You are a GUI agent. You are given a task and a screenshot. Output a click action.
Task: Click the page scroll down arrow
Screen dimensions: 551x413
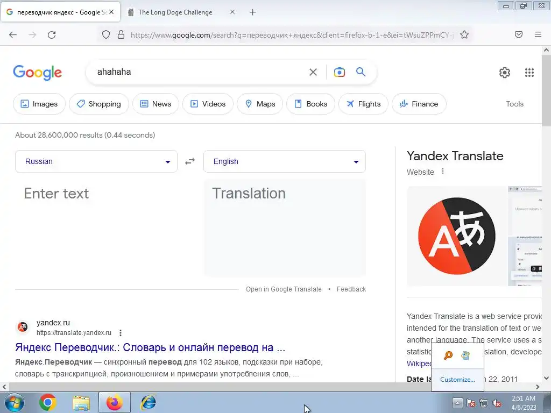[x=546, y=378]
